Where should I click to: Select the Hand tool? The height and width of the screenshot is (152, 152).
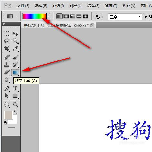(x=7, y=104)
